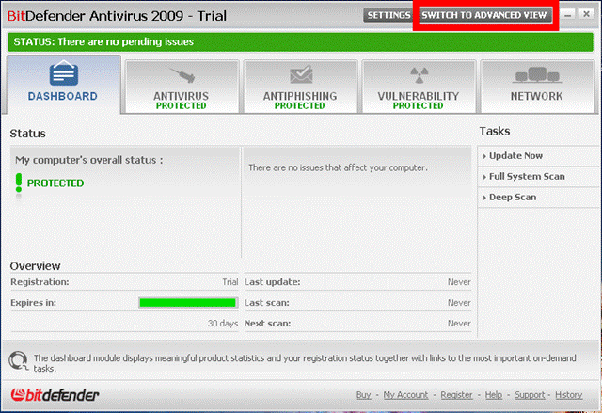The width and height of the screenshot is (602, 413).
Task: Start a Full System Scan
Action: [x=527, y=176]
